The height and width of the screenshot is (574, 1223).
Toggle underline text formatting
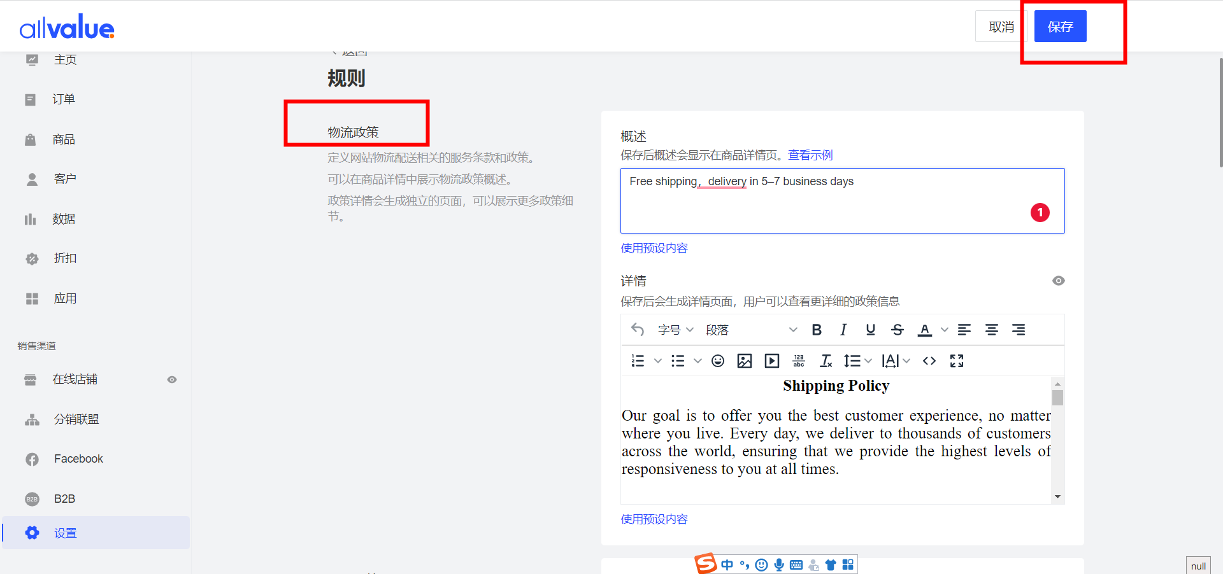[x=871, y=330]
